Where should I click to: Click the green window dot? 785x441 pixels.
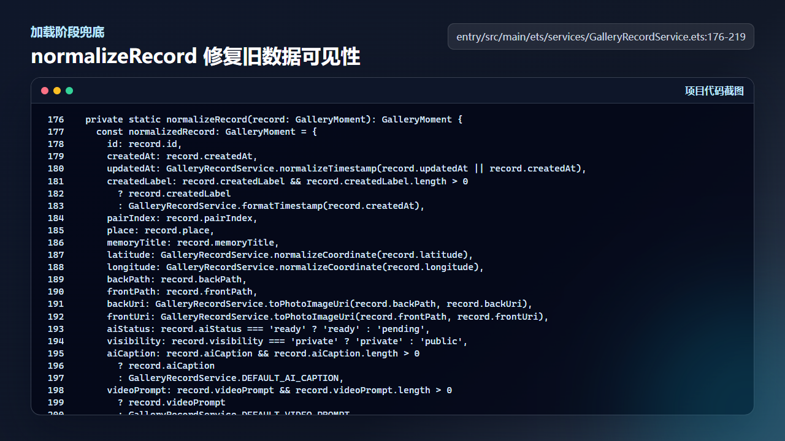(x=69, y=91)
